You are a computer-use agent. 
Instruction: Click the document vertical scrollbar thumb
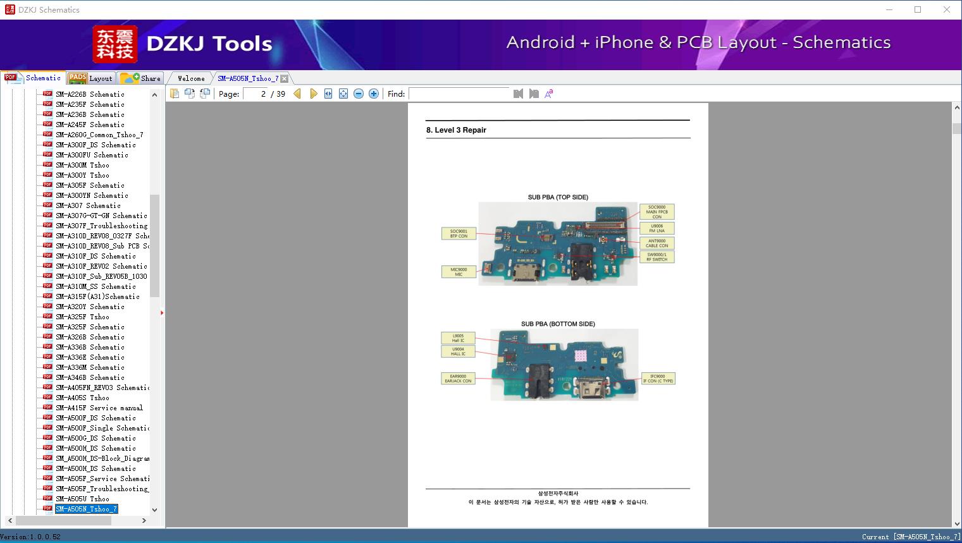click(956, 128)
